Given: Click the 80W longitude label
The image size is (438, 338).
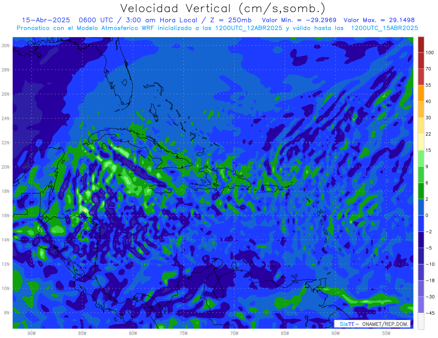Looking at the screenshot, I should pos(133,333).
